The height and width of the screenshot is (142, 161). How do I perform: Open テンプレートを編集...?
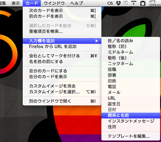131,136
